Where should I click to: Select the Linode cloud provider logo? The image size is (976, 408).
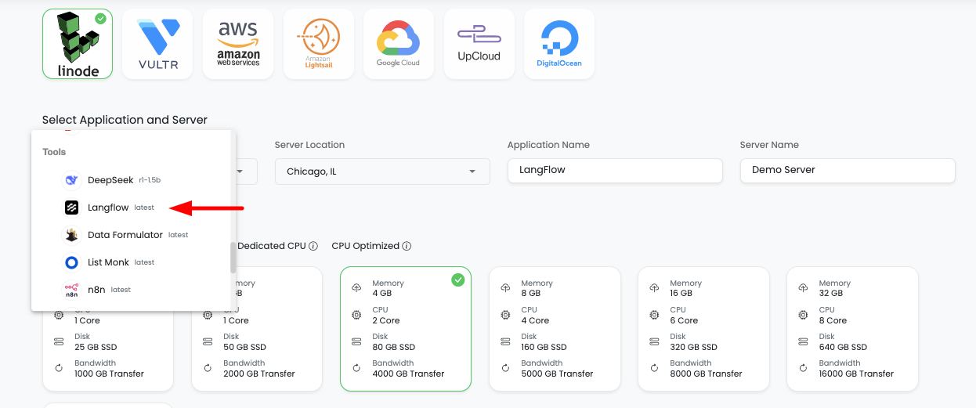coord(78,45)
